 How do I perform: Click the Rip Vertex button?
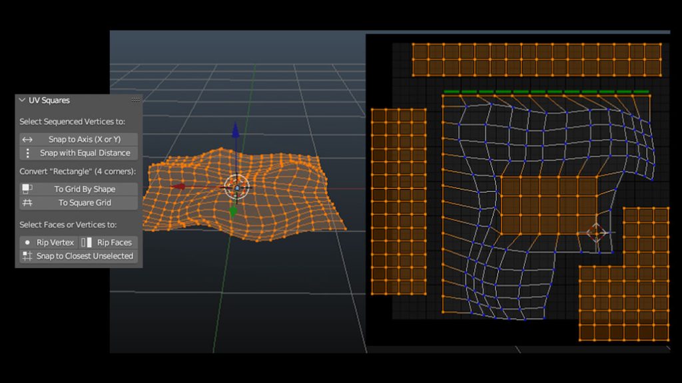49,243
